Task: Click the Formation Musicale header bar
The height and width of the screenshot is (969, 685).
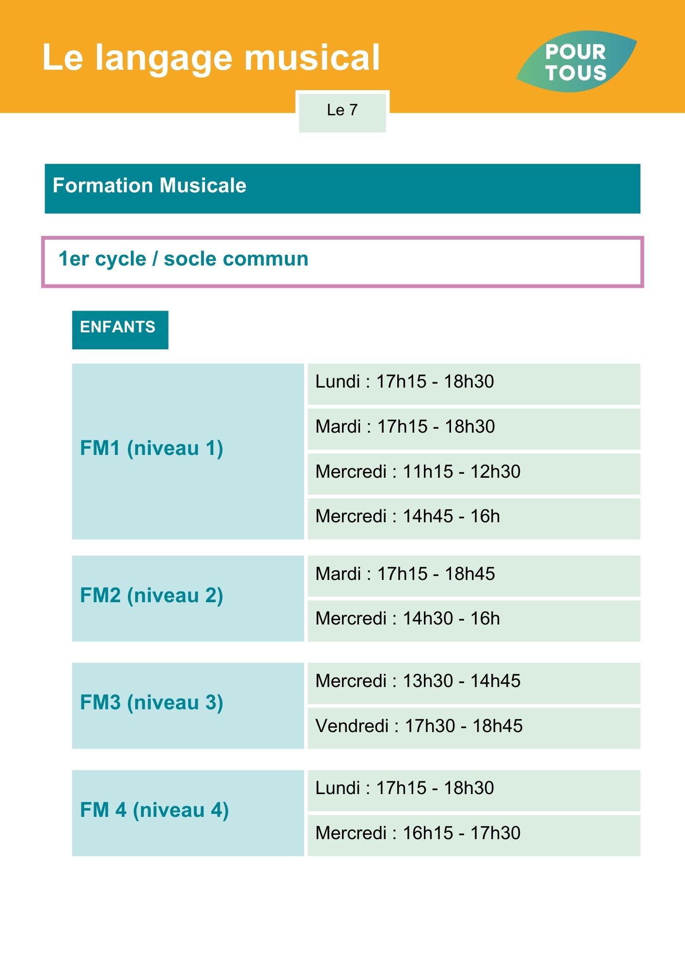Action: 342,188
